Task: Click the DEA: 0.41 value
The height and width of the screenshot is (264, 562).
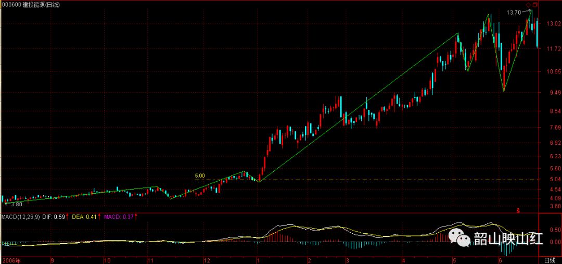Action: tap(84, 217)
